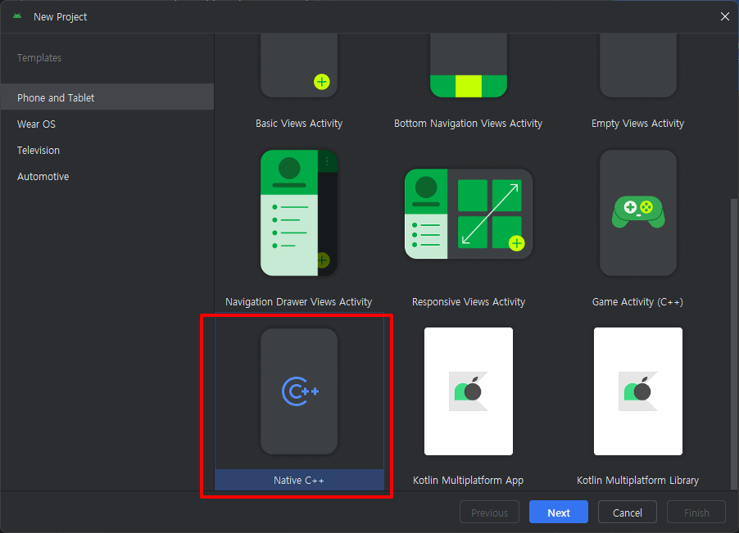Click the Previous button
The height and width of the screenshot is (533, 739).
click(x=489, y=513)
